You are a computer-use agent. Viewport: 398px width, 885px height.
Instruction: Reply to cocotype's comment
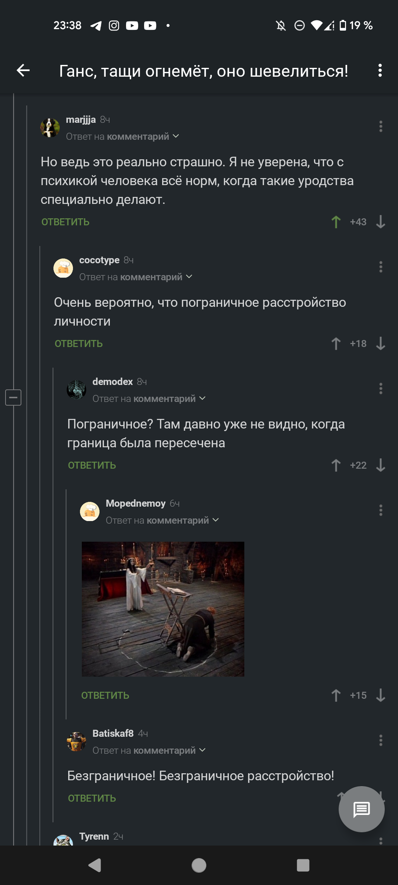pos(78,344)
